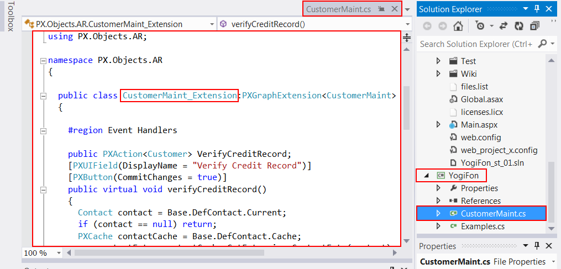Collapse the YogiFon project node
This screenshot has height=269, width=561.
tap(427, 176)
